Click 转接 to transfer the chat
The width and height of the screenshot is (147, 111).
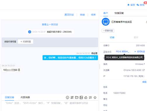pyautogui.click(x=82, y=15)
